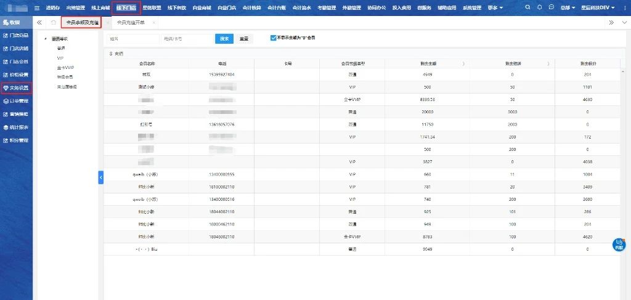Click the blue support widget at right edge
This screenshot has width=631, height=300.
click(619, 245)
